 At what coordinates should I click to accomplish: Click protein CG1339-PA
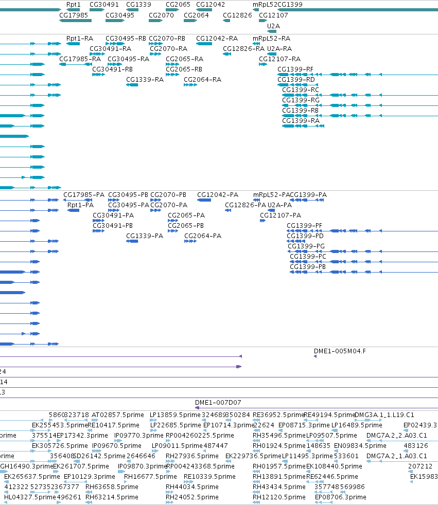point(132,241)
